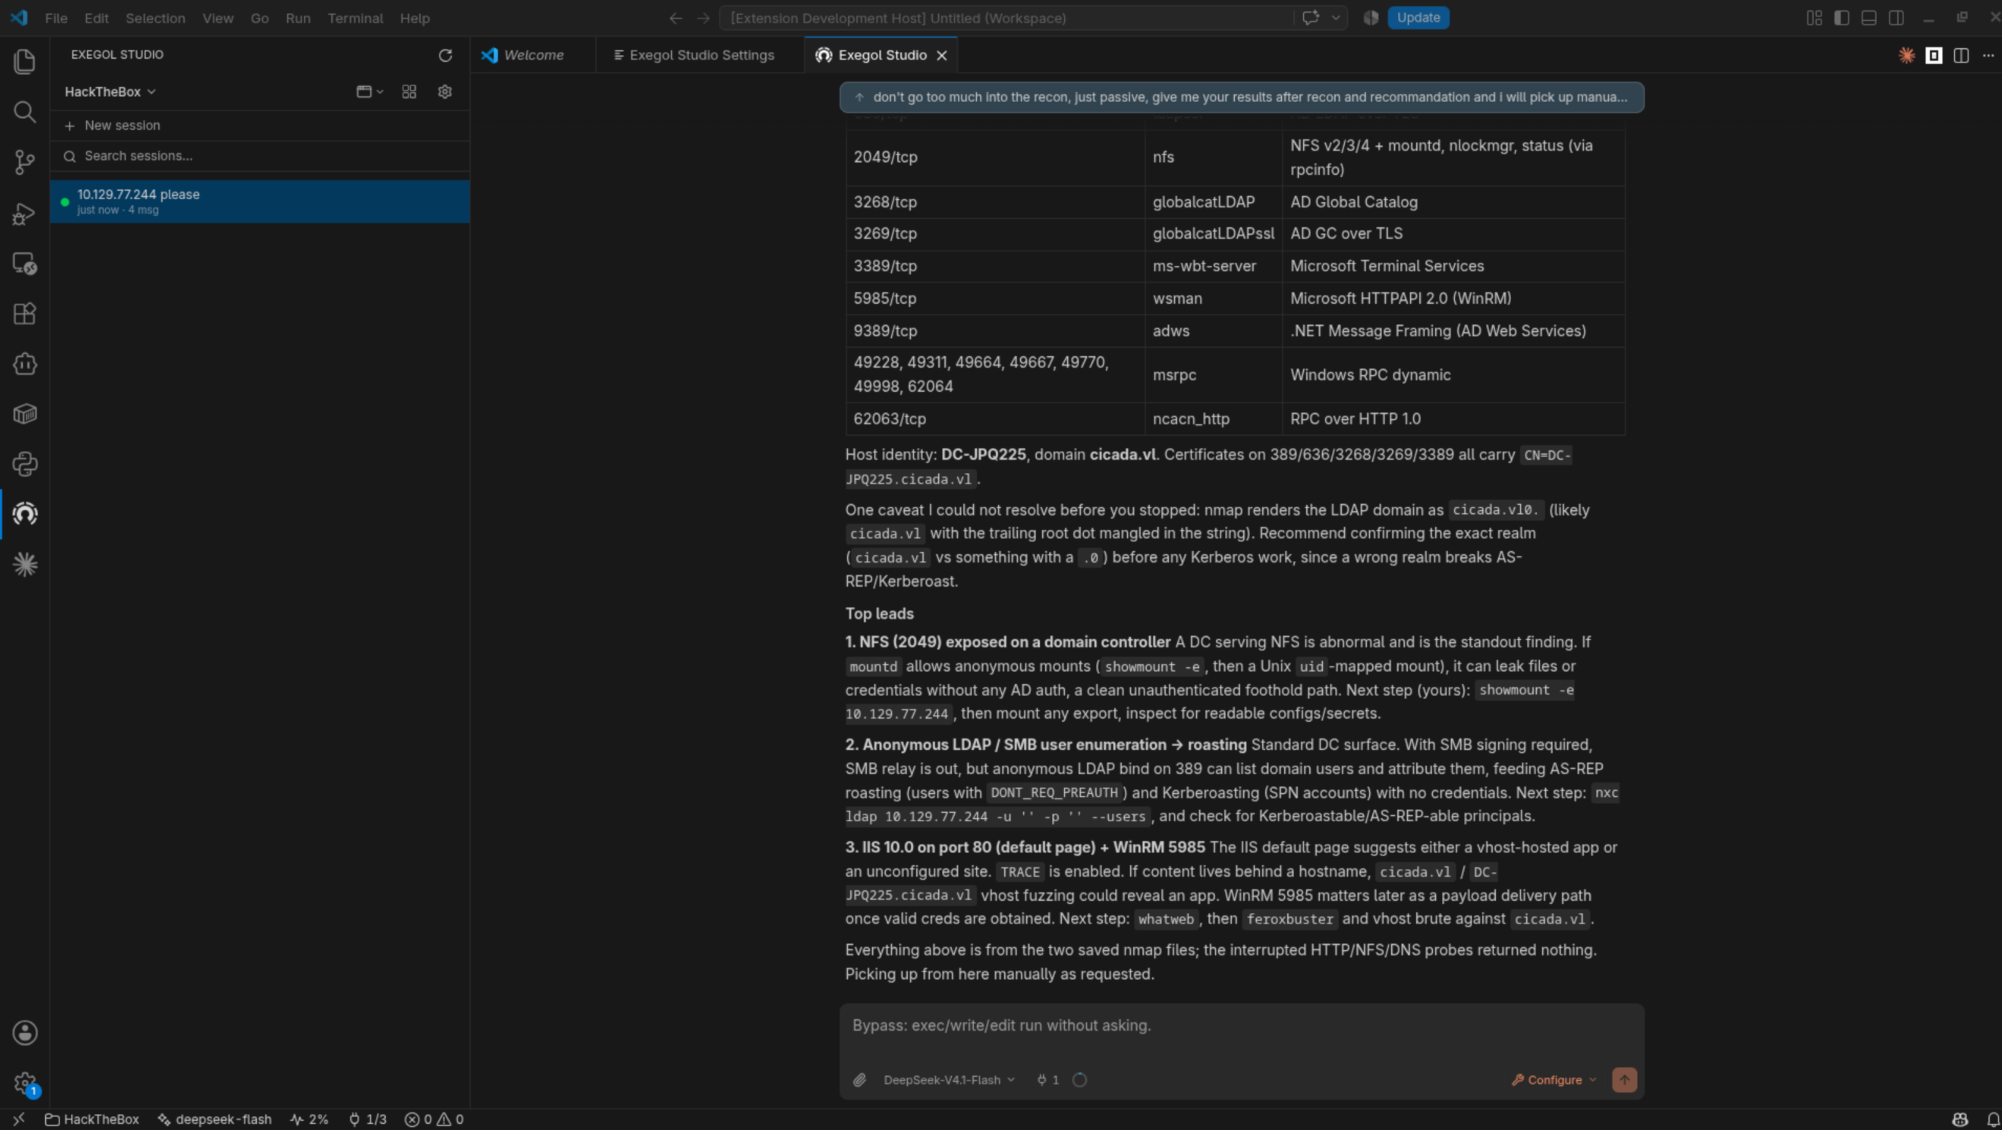Click the grid layout icon in sidebar

point(409,92)
